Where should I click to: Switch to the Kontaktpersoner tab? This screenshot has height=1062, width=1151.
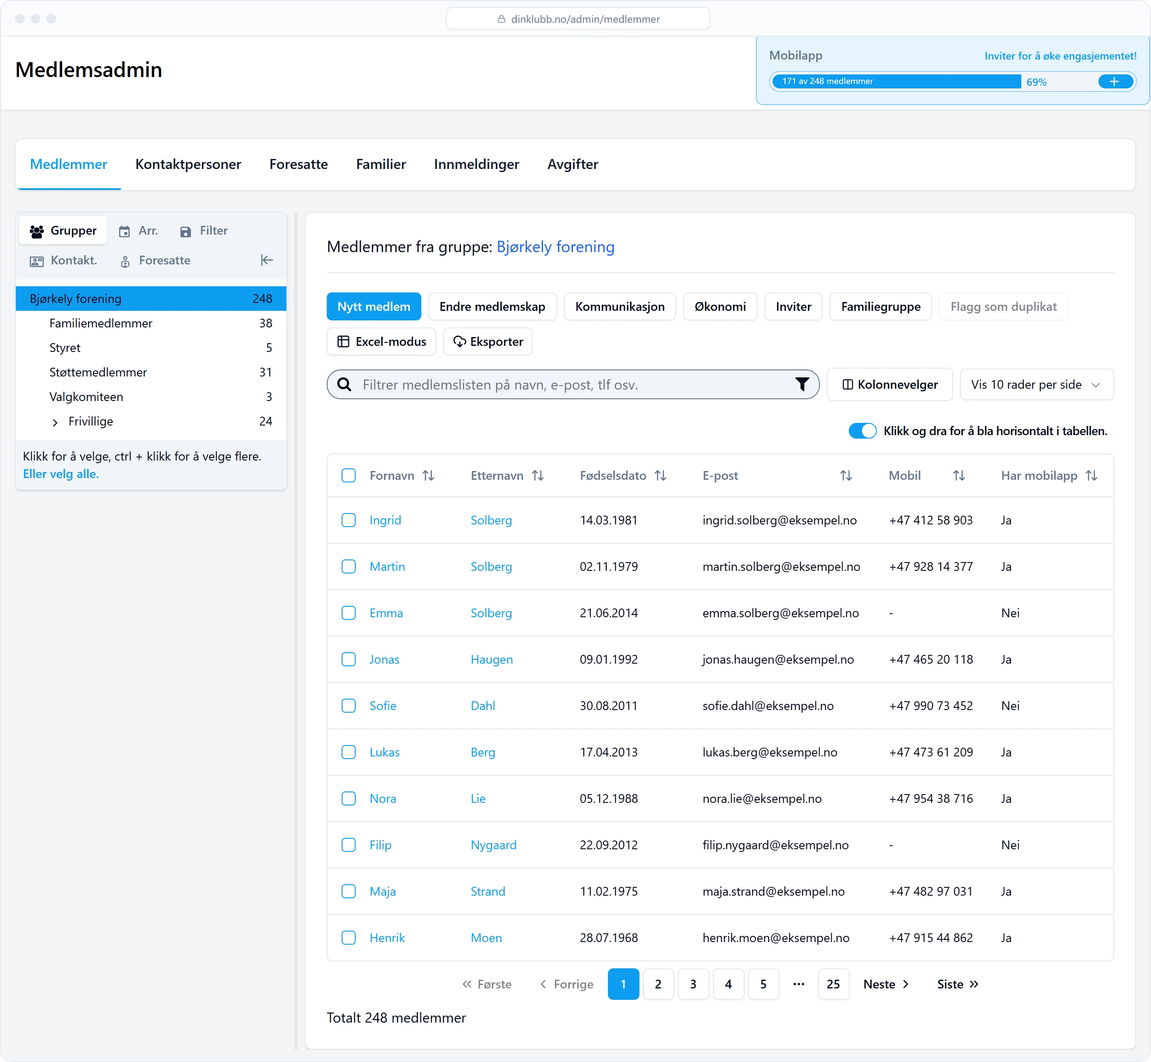pos(188,164)
